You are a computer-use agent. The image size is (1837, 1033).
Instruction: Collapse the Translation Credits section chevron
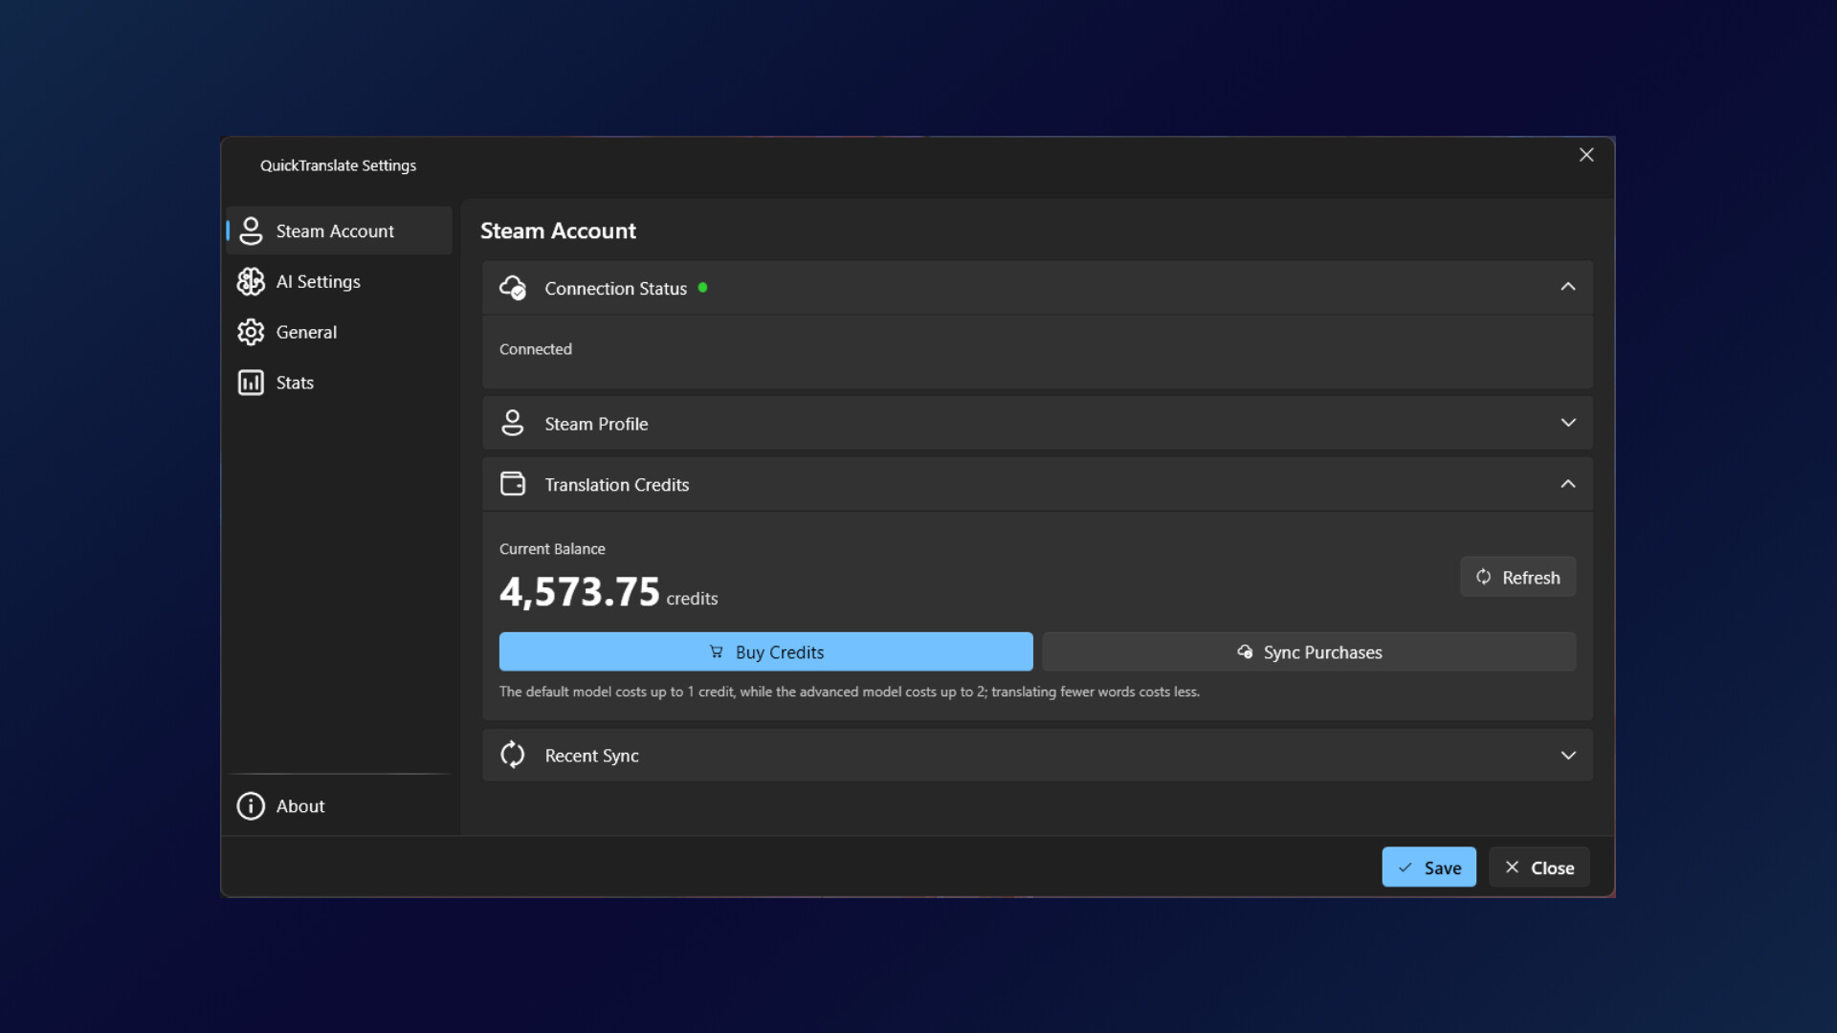point(1567,484)
